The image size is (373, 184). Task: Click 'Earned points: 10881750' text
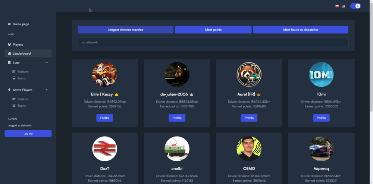click(177, 106)
